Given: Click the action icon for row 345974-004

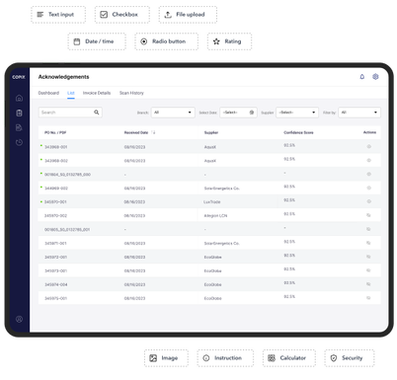Looking at the screenshot, I should pyautogui.click(x=368, y=284).
